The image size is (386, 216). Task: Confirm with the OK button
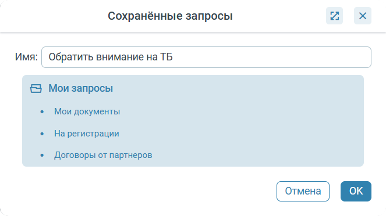[x=356, y=191]
